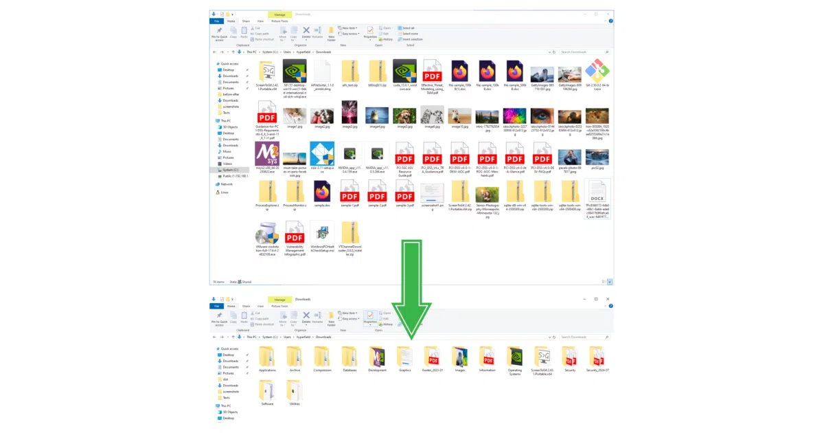Open New item dropdown in lower window
The image size is (824, 433).
tap(347, 313)
